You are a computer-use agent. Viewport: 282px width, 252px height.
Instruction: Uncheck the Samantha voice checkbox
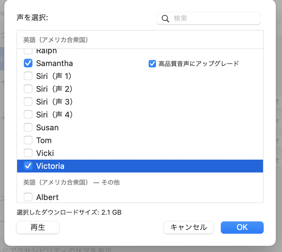[28, 63]
